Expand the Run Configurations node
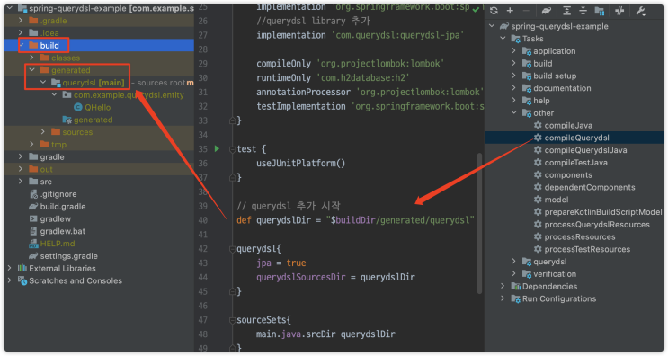The height and width of the screenshot is (356, 668). pos(503,298)
